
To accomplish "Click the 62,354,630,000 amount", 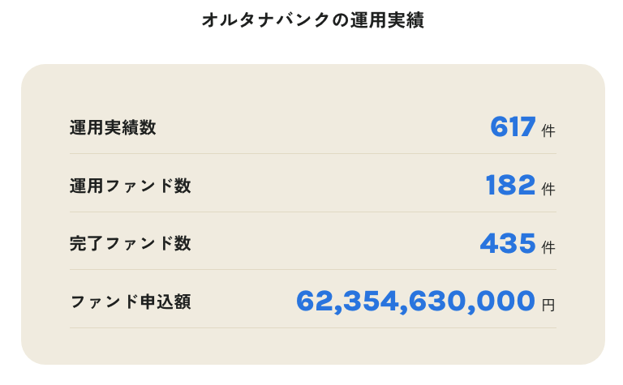I will click(x=415, y=302).
